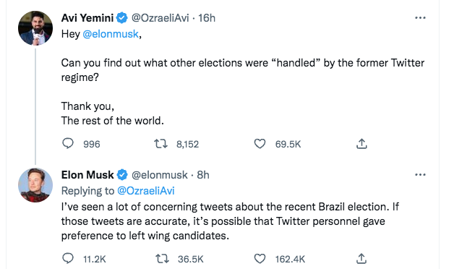The width and height of the screenshot is (454, 269).
Task: Open @OzraeliAvi link in Replying to line
Action: point(145,191)
